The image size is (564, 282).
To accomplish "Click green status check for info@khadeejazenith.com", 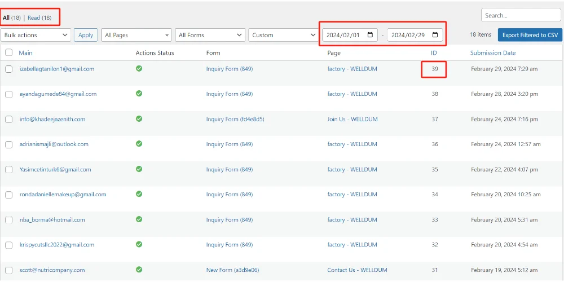I will pos(139,118).
